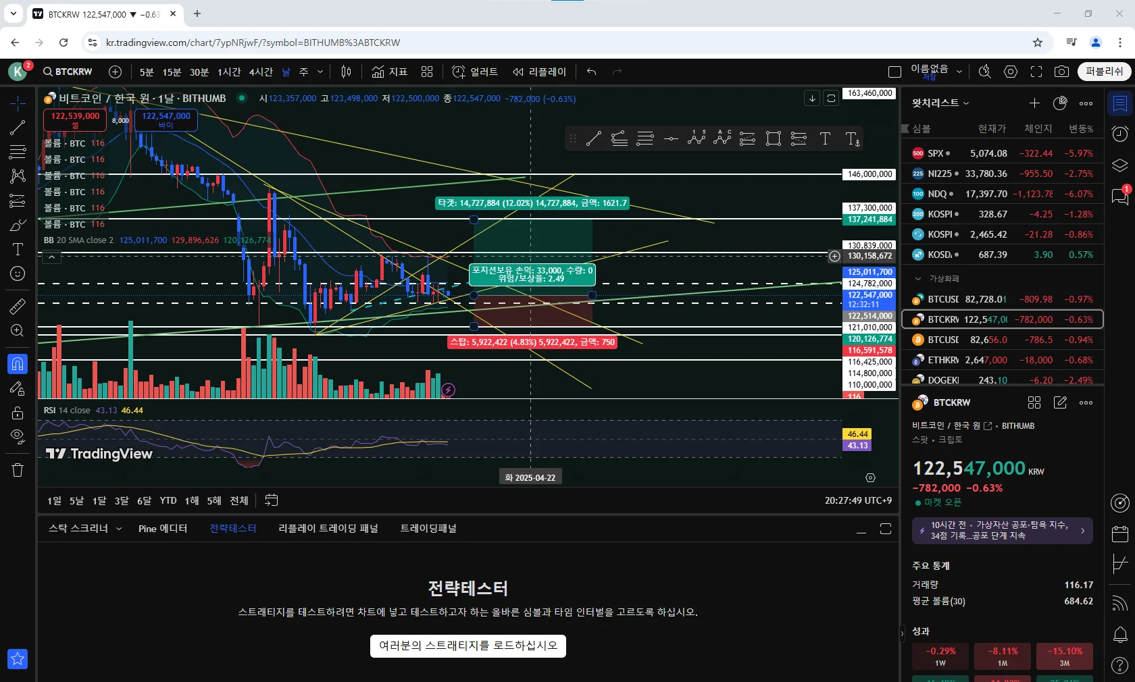Open the 트레이딩패널 tab

pyautogui.click(x=428, y=529)
